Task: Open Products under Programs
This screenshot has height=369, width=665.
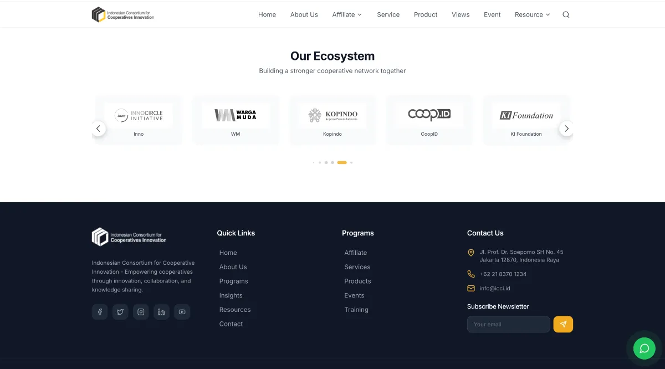Action: [x=358, y=281]
